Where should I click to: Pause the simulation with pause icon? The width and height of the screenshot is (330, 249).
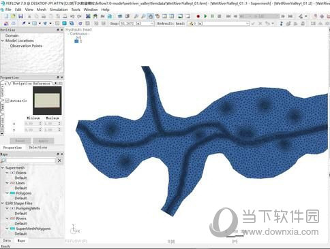click(x=212, y=16)
